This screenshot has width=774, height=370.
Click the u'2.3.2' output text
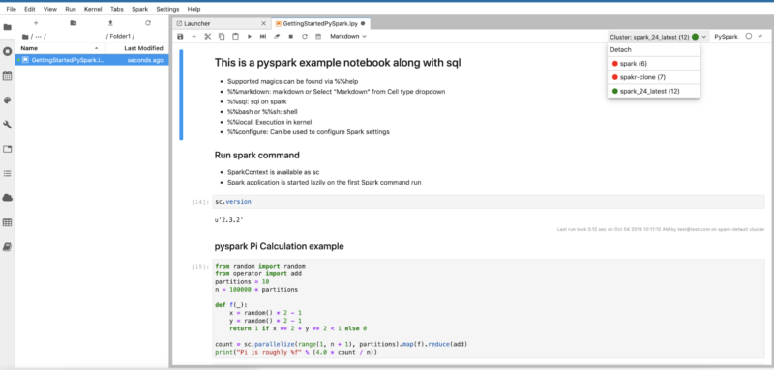pyautogui.click(x=229, y=220)
